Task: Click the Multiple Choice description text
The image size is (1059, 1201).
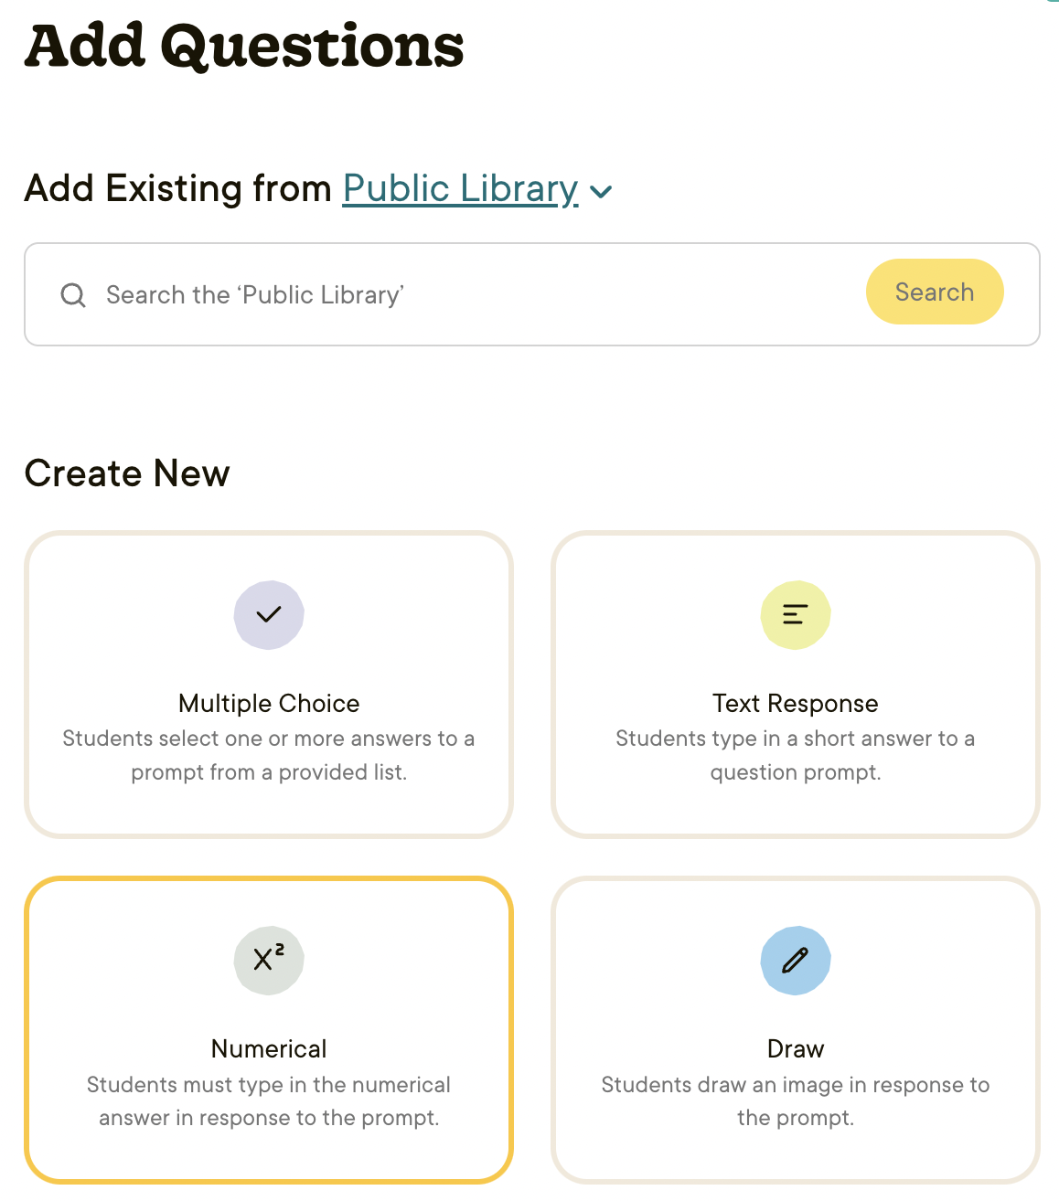Action: tap(269, 755)
